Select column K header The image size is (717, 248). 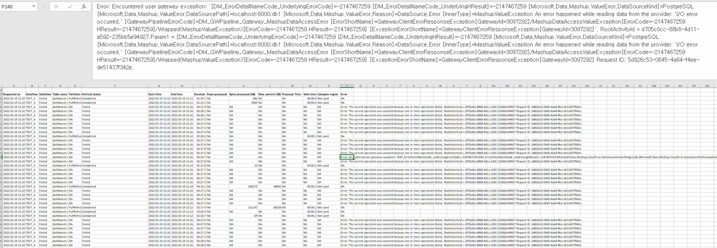(243, 86)
